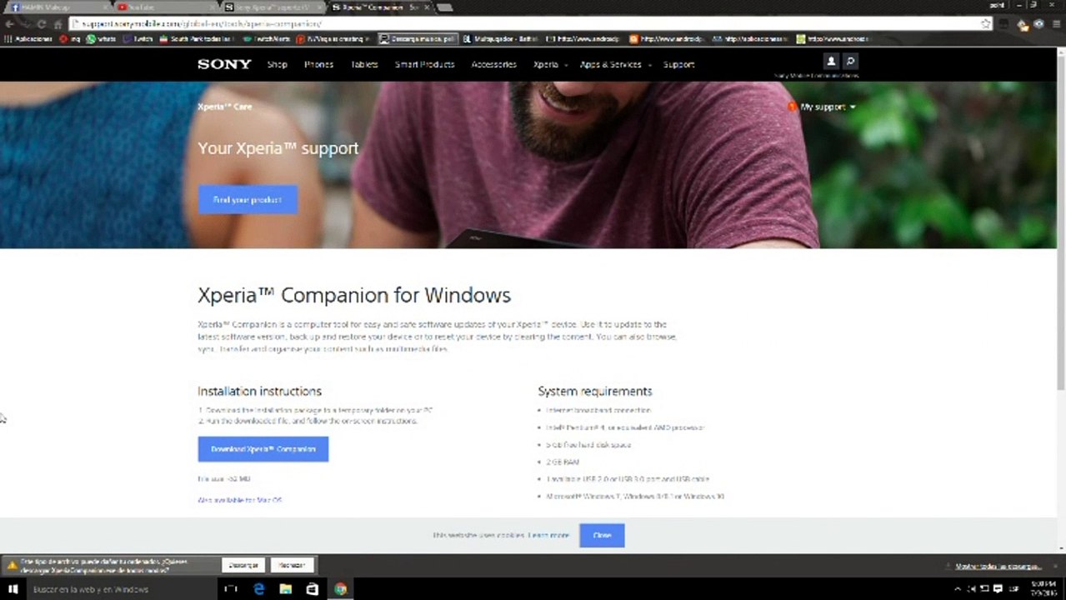Open the Accessories menu
Image resolution: width=1066 pixels, height=600 pixels.
[493, 64]
